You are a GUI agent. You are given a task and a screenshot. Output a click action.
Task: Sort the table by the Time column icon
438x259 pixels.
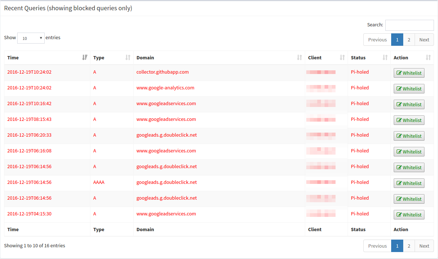[x=85, y=58]
